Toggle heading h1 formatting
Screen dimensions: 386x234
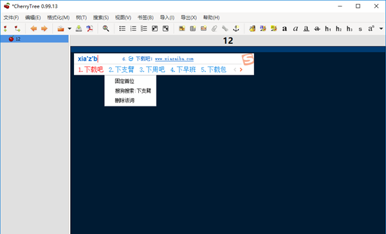(x=328, y=28)
